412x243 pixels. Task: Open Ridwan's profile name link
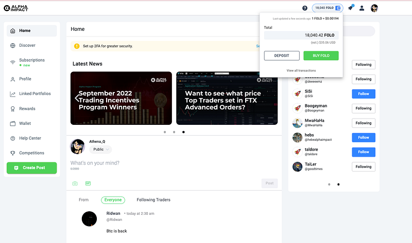click(x=113, y=213)
